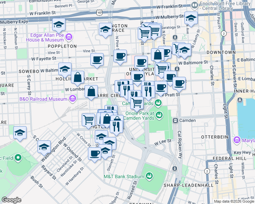The height and width of the screenshot is (204, 255).
Task: Select the FEDERAL HILL neighborhood label
Action: pyautogui.click(x=230, y=158)
